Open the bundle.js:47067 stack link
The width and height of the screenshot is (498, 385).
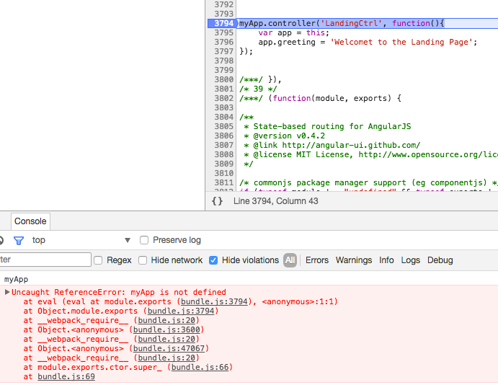(169, 348)
